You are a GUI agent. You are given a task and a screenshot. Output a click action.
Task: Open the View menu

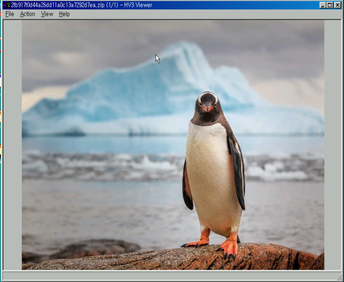click(47, 14)
